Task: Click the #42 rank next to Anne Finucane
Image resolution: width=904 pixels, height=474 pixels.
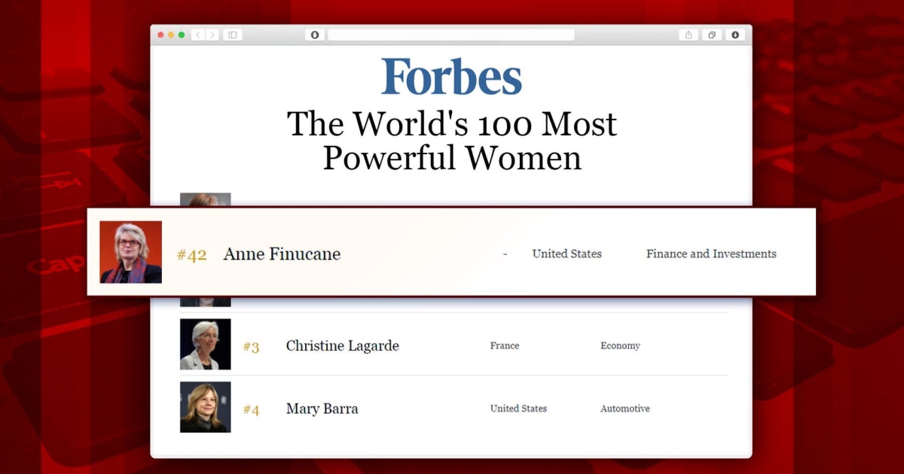Action: (191, 254)
